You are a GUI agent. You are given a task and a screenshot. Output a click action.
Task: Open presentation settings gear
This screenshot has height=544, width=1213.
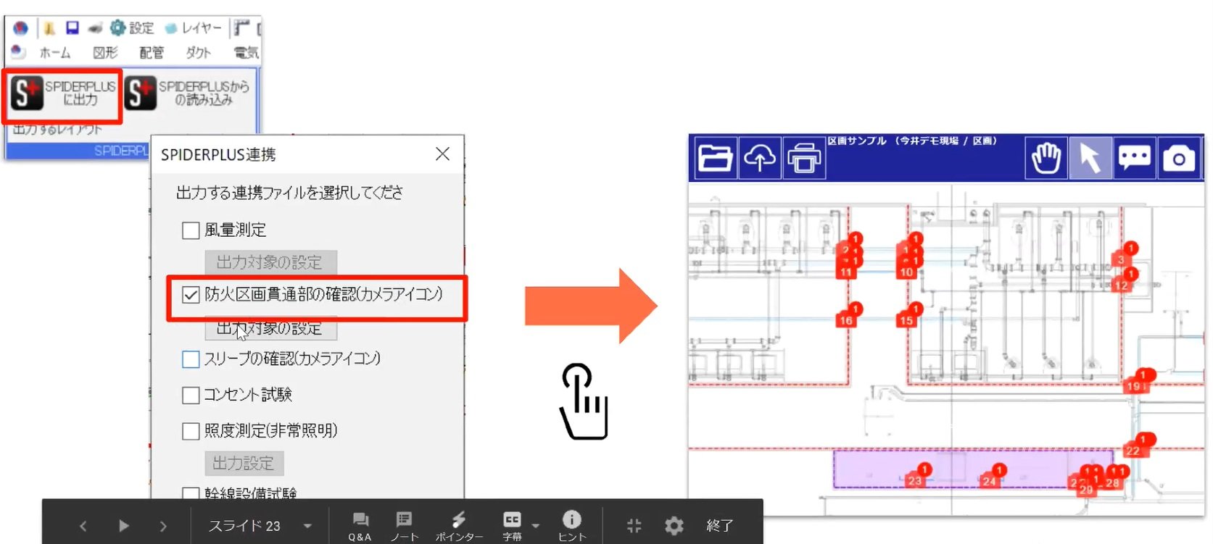(674, 526)
